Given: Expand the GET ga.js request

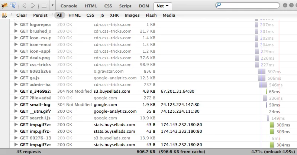Looking at the screenshot, I should [16, 78].
